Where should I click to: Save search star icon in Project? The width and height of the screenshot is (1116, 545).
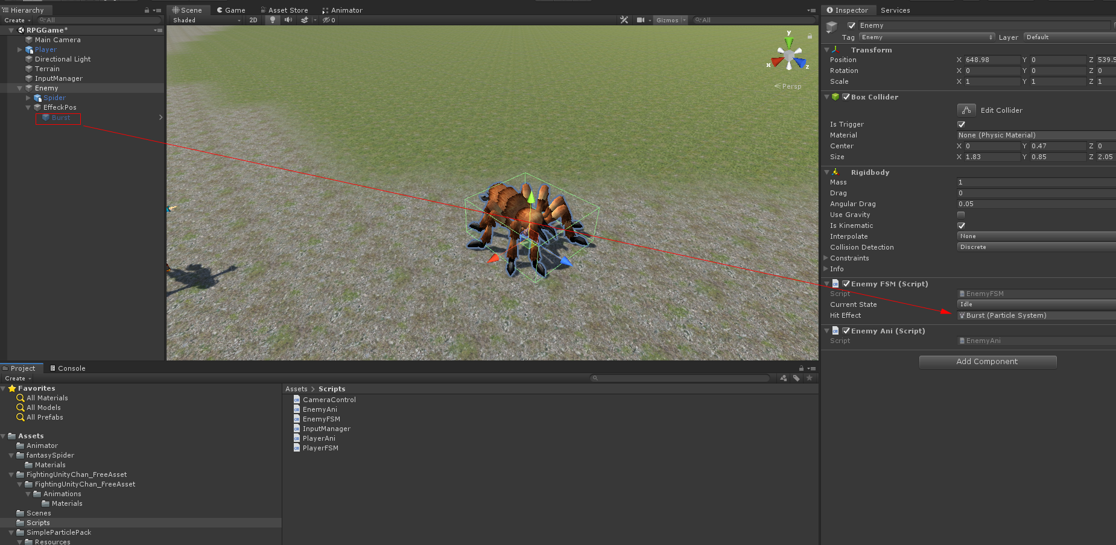pos(810,378)
